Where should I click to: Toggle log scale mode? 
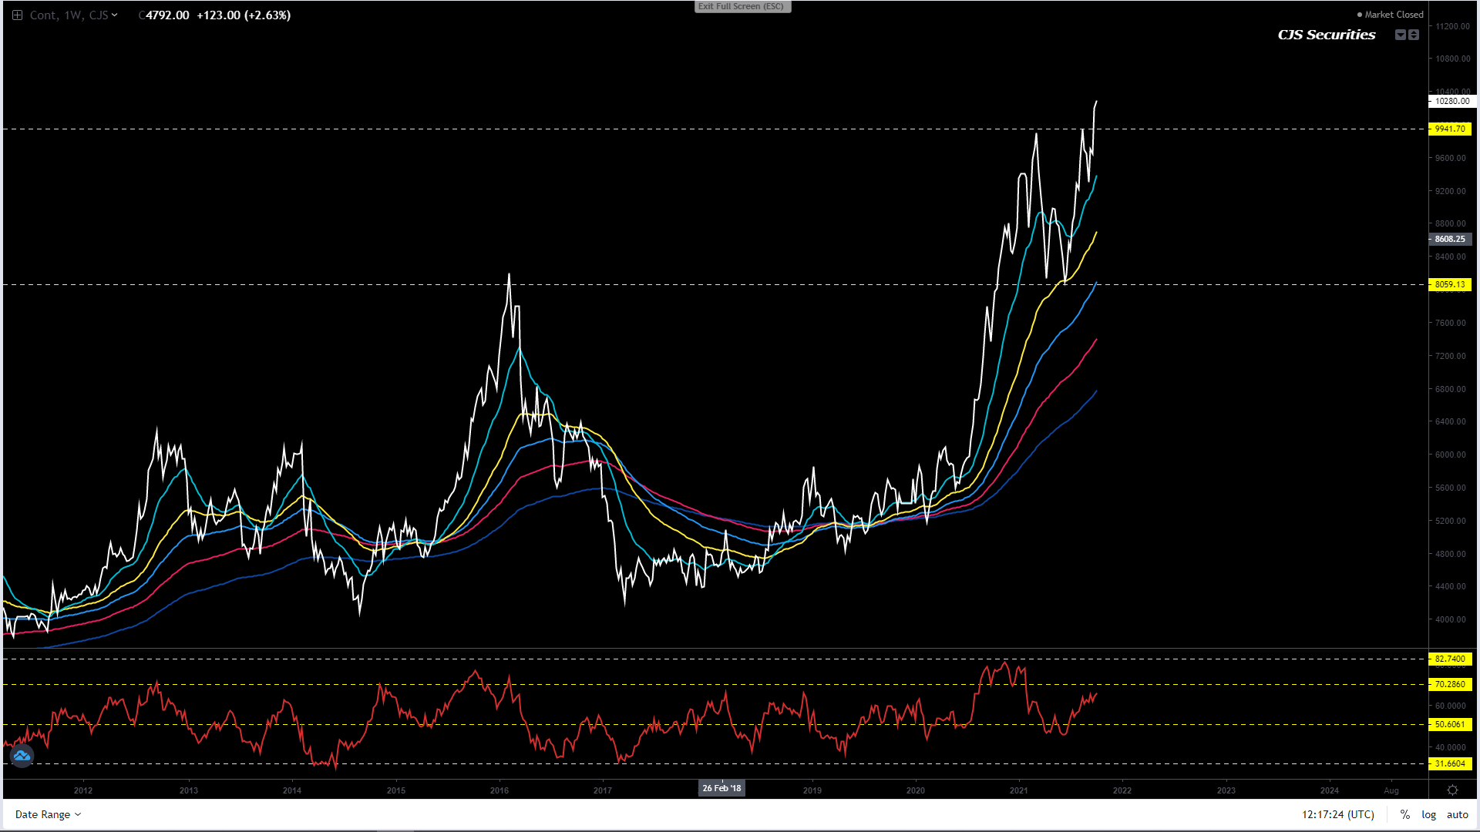click(1428, 814)
